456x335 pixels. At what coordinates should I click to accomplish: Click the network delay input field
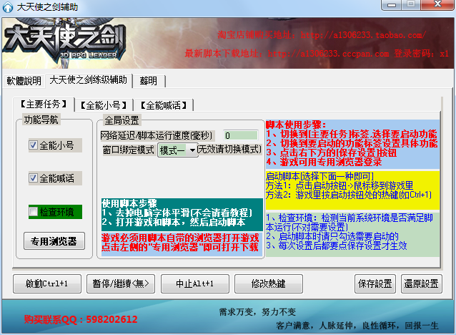240,135
